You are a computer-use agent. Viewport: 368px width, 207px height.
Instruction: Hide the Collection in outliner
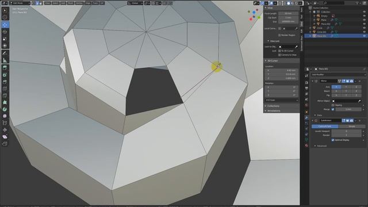point(364,11)
